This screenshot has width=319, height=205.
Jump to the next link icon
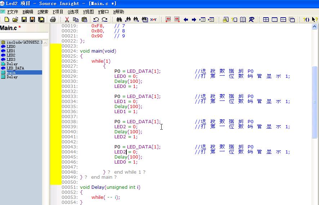[x=177, y=19]
